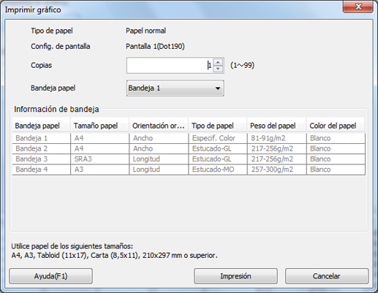Click into the Copias input field
Image resolution: width=378 pixels, height=293 pixels.
(x=170, y=65)
